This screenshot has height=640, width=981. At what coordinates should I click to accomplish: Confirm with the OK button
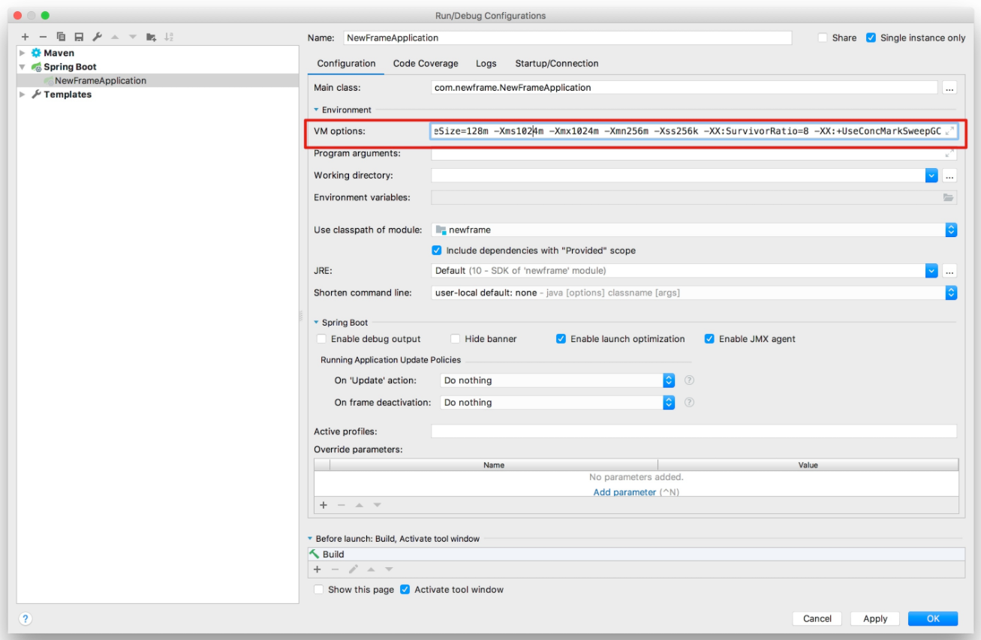pos(933,619)
